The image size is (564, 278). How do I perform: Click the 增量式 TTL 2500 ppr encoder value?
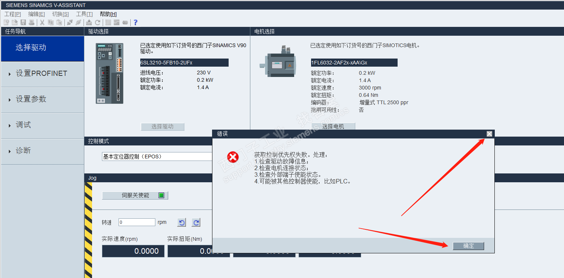click(x=384, y=103)
